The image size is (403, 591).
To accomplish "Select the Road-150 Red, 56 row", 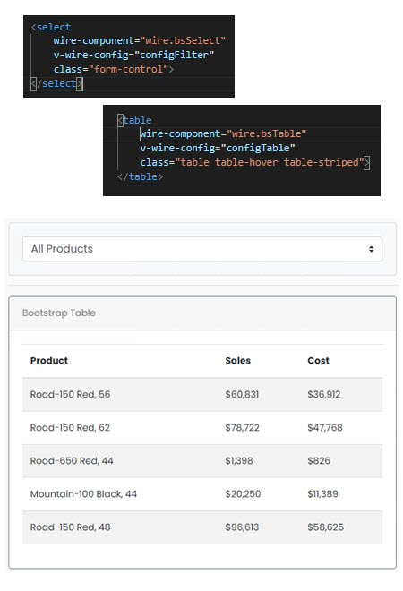I will (x=202, y=395).
